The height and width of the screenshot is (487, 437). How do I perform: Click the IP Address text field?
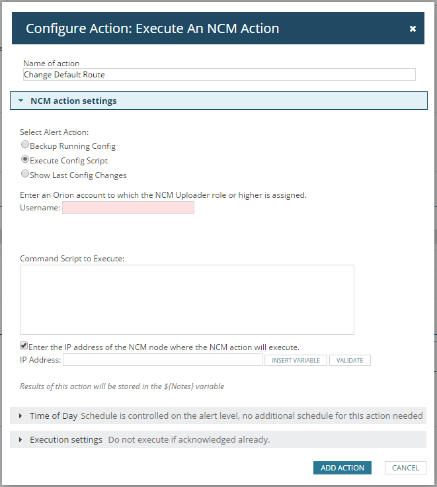[163, 360]
